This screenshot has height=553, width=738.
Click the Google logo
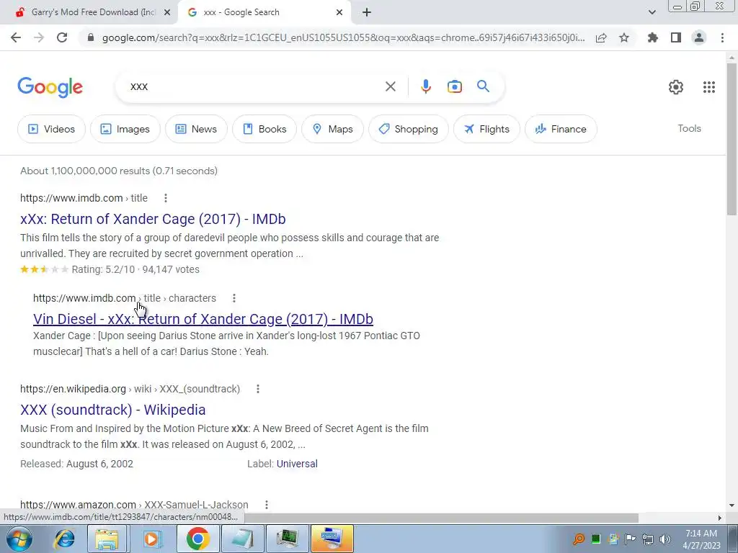50,87
